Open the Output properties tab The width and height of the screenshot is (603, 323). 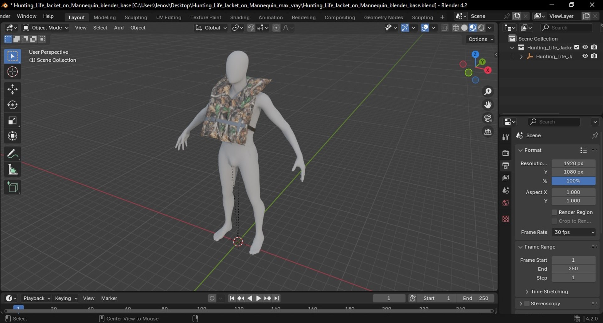coord(506,165)
